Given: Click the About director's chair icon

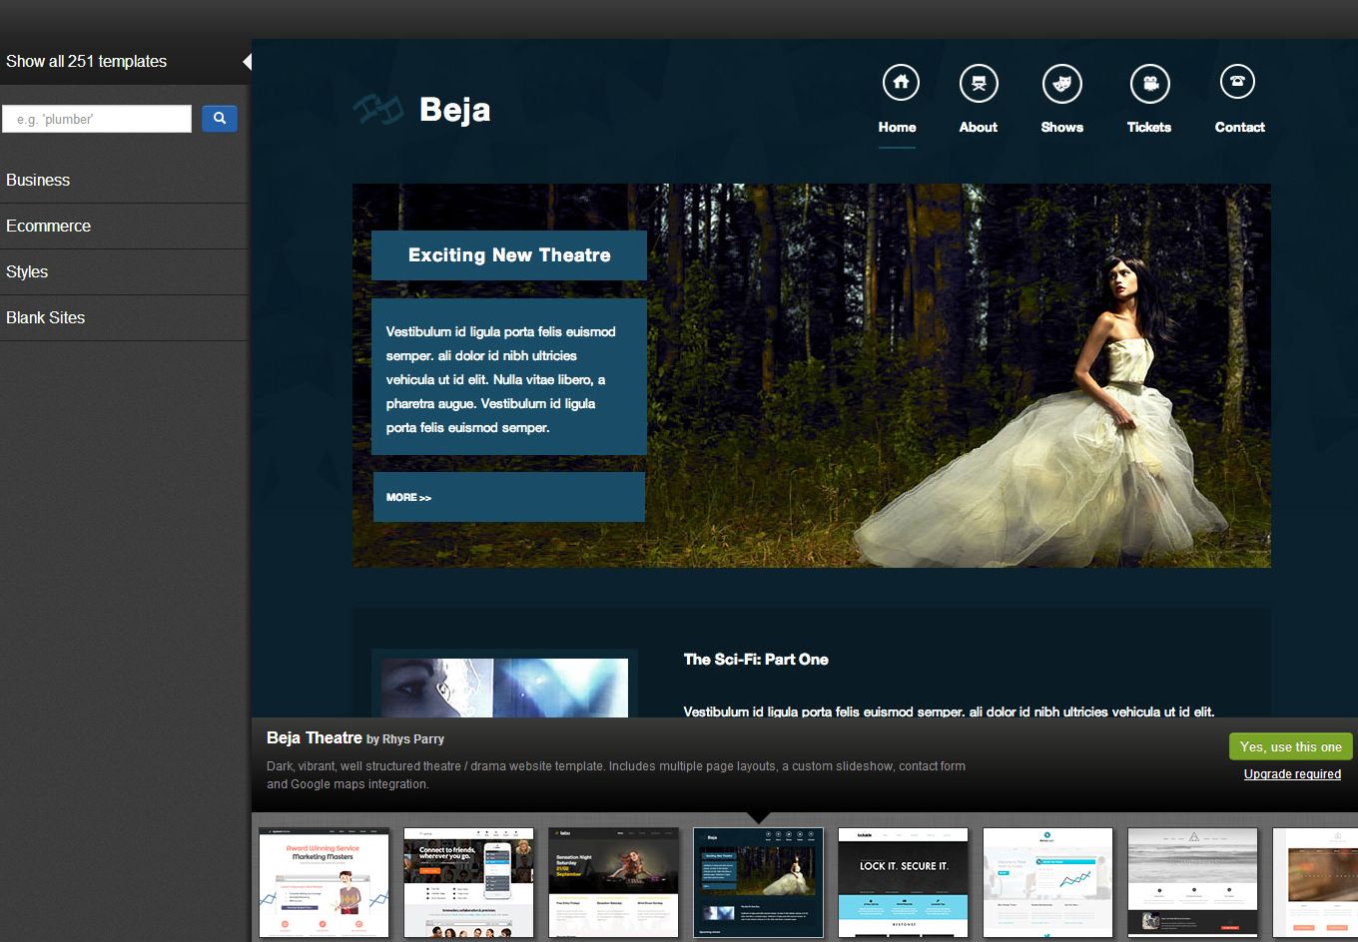Looking at the screenshot, I should [979, 84].
